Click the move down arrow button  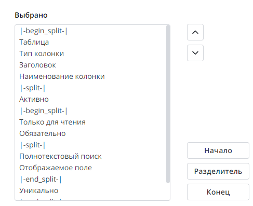(195, 53)
